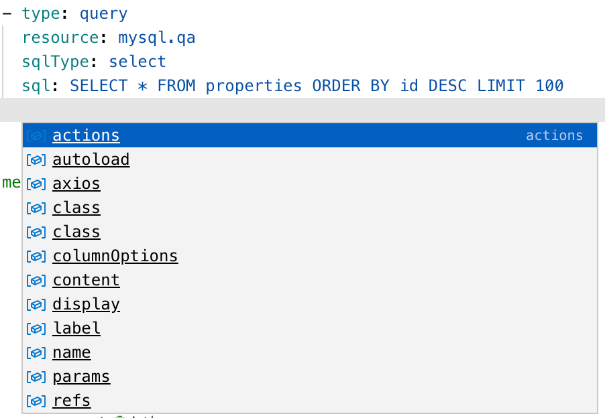
Task: Click the property icon beside refs
Action: 36,401
